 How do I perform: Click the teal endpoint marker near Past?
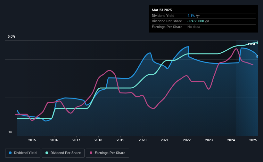258,43
